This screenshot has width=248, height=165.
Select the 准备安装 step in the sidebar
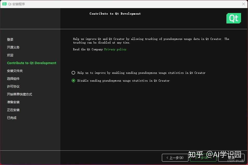coord(13,102)
